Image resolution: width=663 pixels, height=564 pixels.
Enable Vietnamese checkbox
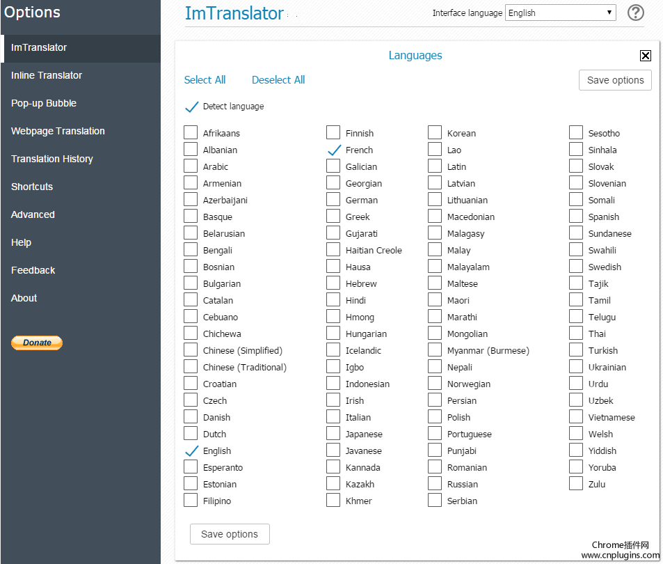[576, 416]
